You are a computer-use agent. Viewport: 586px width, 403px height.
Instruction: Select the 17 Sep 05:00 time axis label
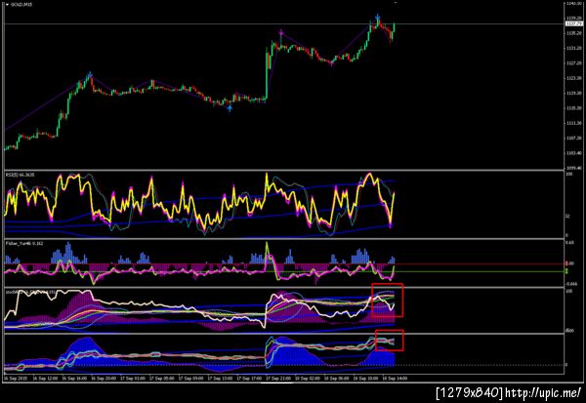pyautogui.click(x=162, y=378)
